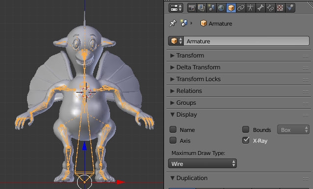313x189 pixels.
Task: Toggle the pin icon to pin context
Action: point(173,23)
